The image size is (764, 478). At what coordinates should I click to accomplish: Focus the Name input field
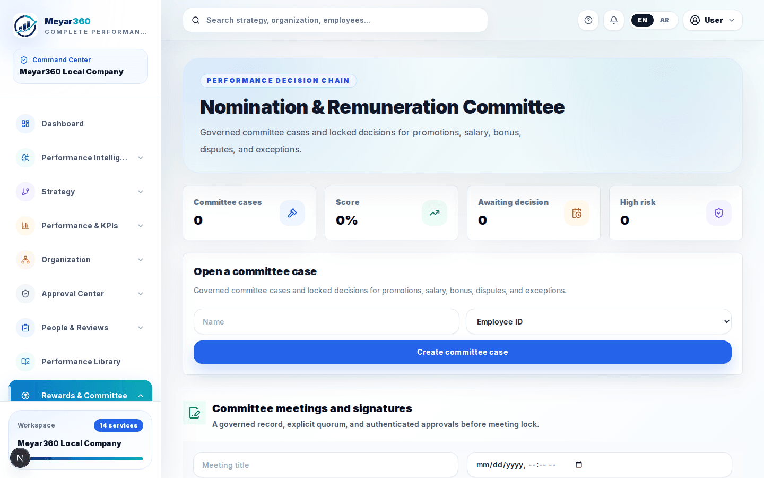[326, 321]
